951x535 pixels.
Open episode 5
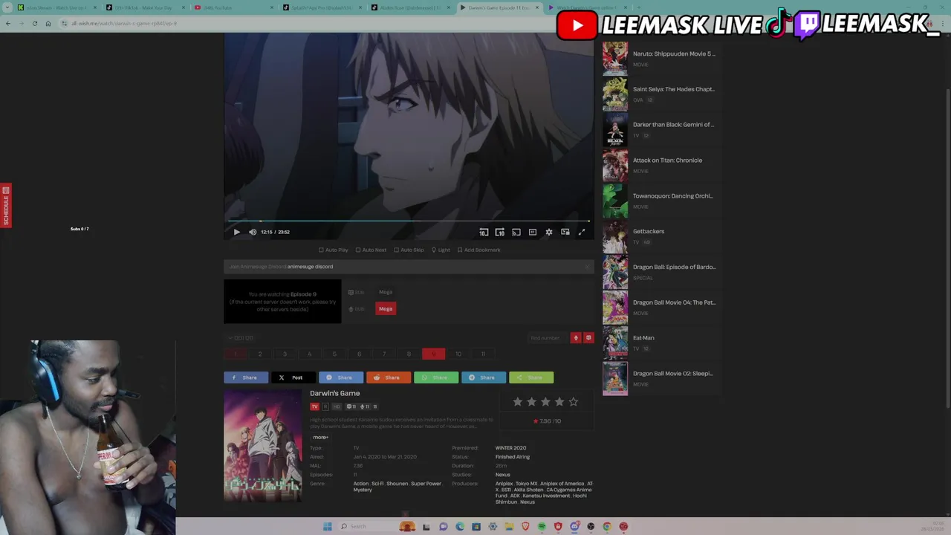[334, 354]
